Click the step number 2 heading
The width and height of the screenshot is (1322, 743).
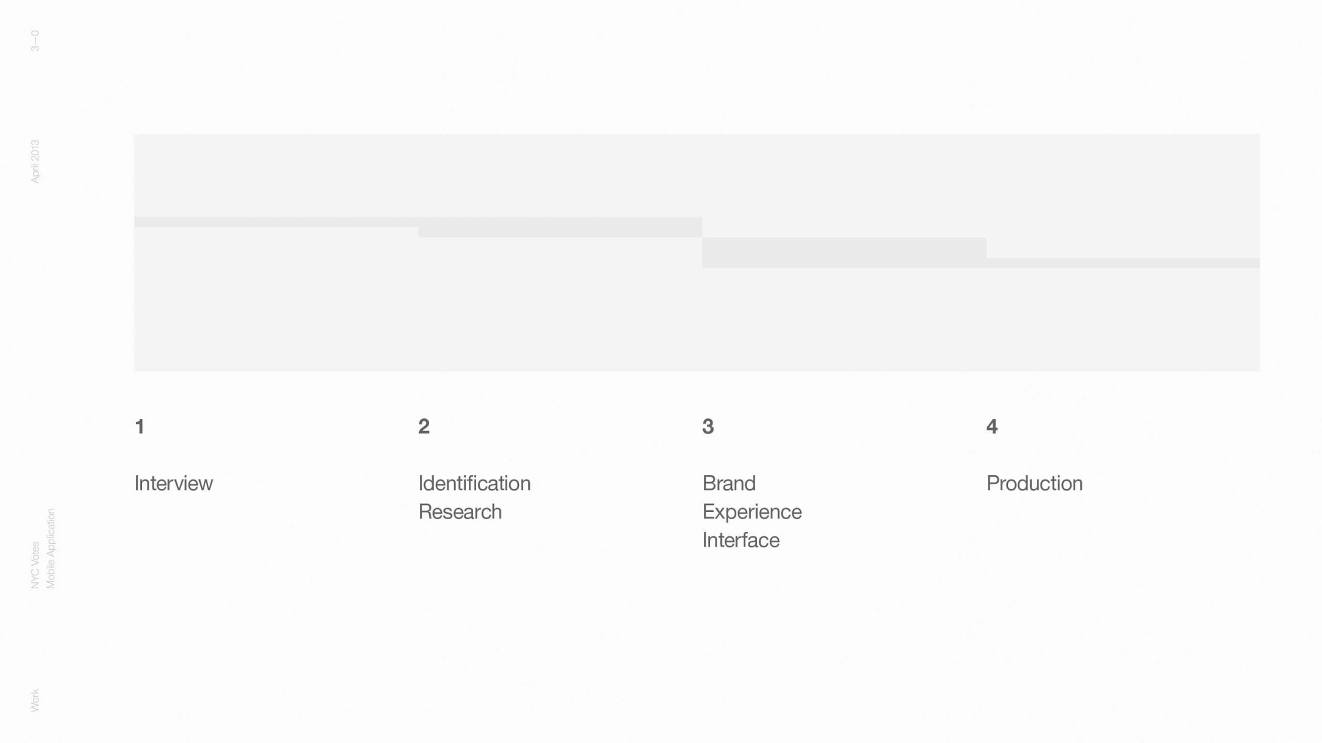coord(424,426)
